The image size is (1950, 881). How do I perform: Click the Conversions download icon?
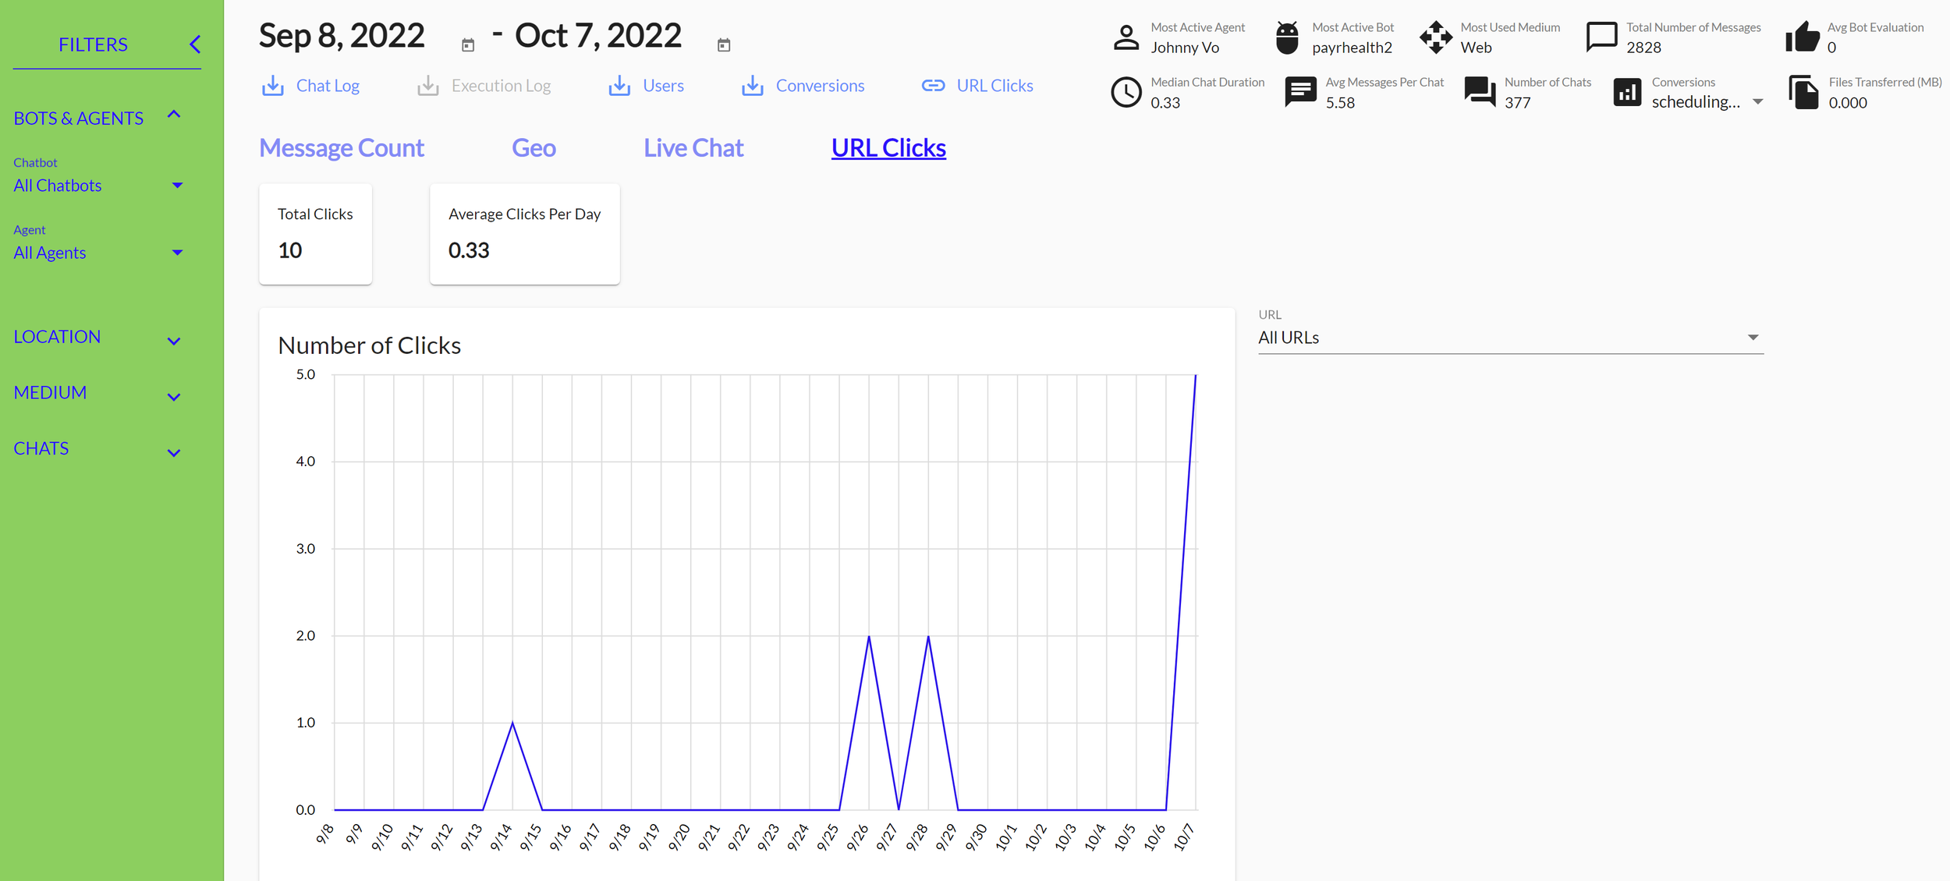[x=752, y=86]
